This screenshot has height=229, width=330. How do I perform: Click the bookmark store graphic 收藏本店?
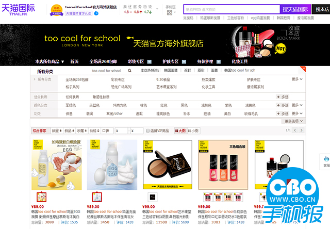tap(289, 33)
